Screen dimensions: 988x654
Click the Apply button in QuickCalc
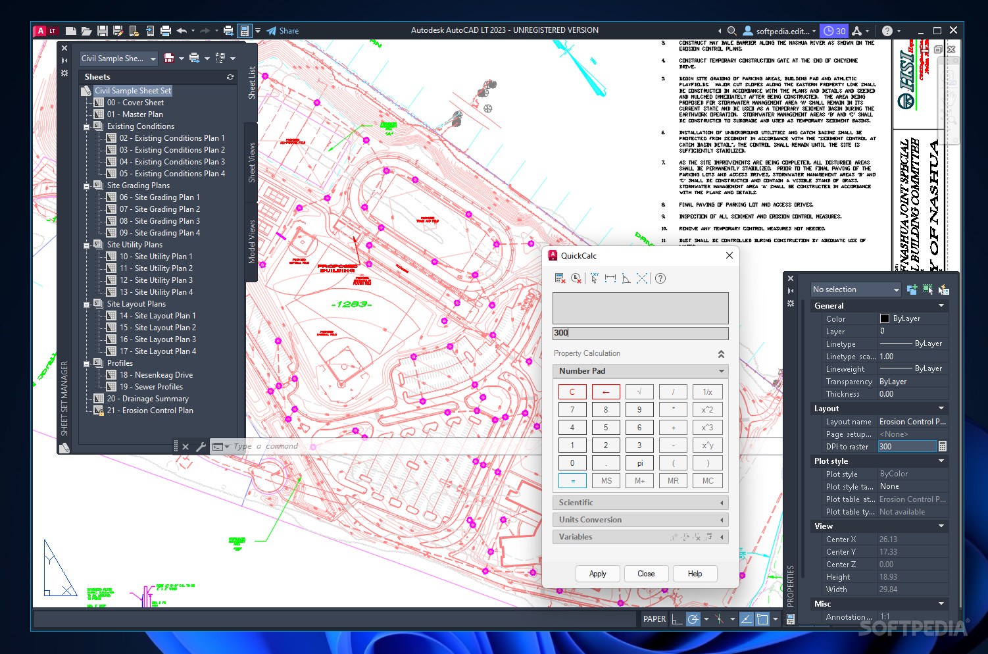pyautogui.click(x=597, y=574)
